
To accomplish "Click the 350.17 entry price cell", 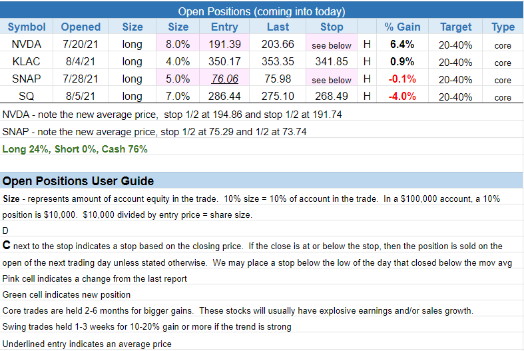I will click(224, 61).
